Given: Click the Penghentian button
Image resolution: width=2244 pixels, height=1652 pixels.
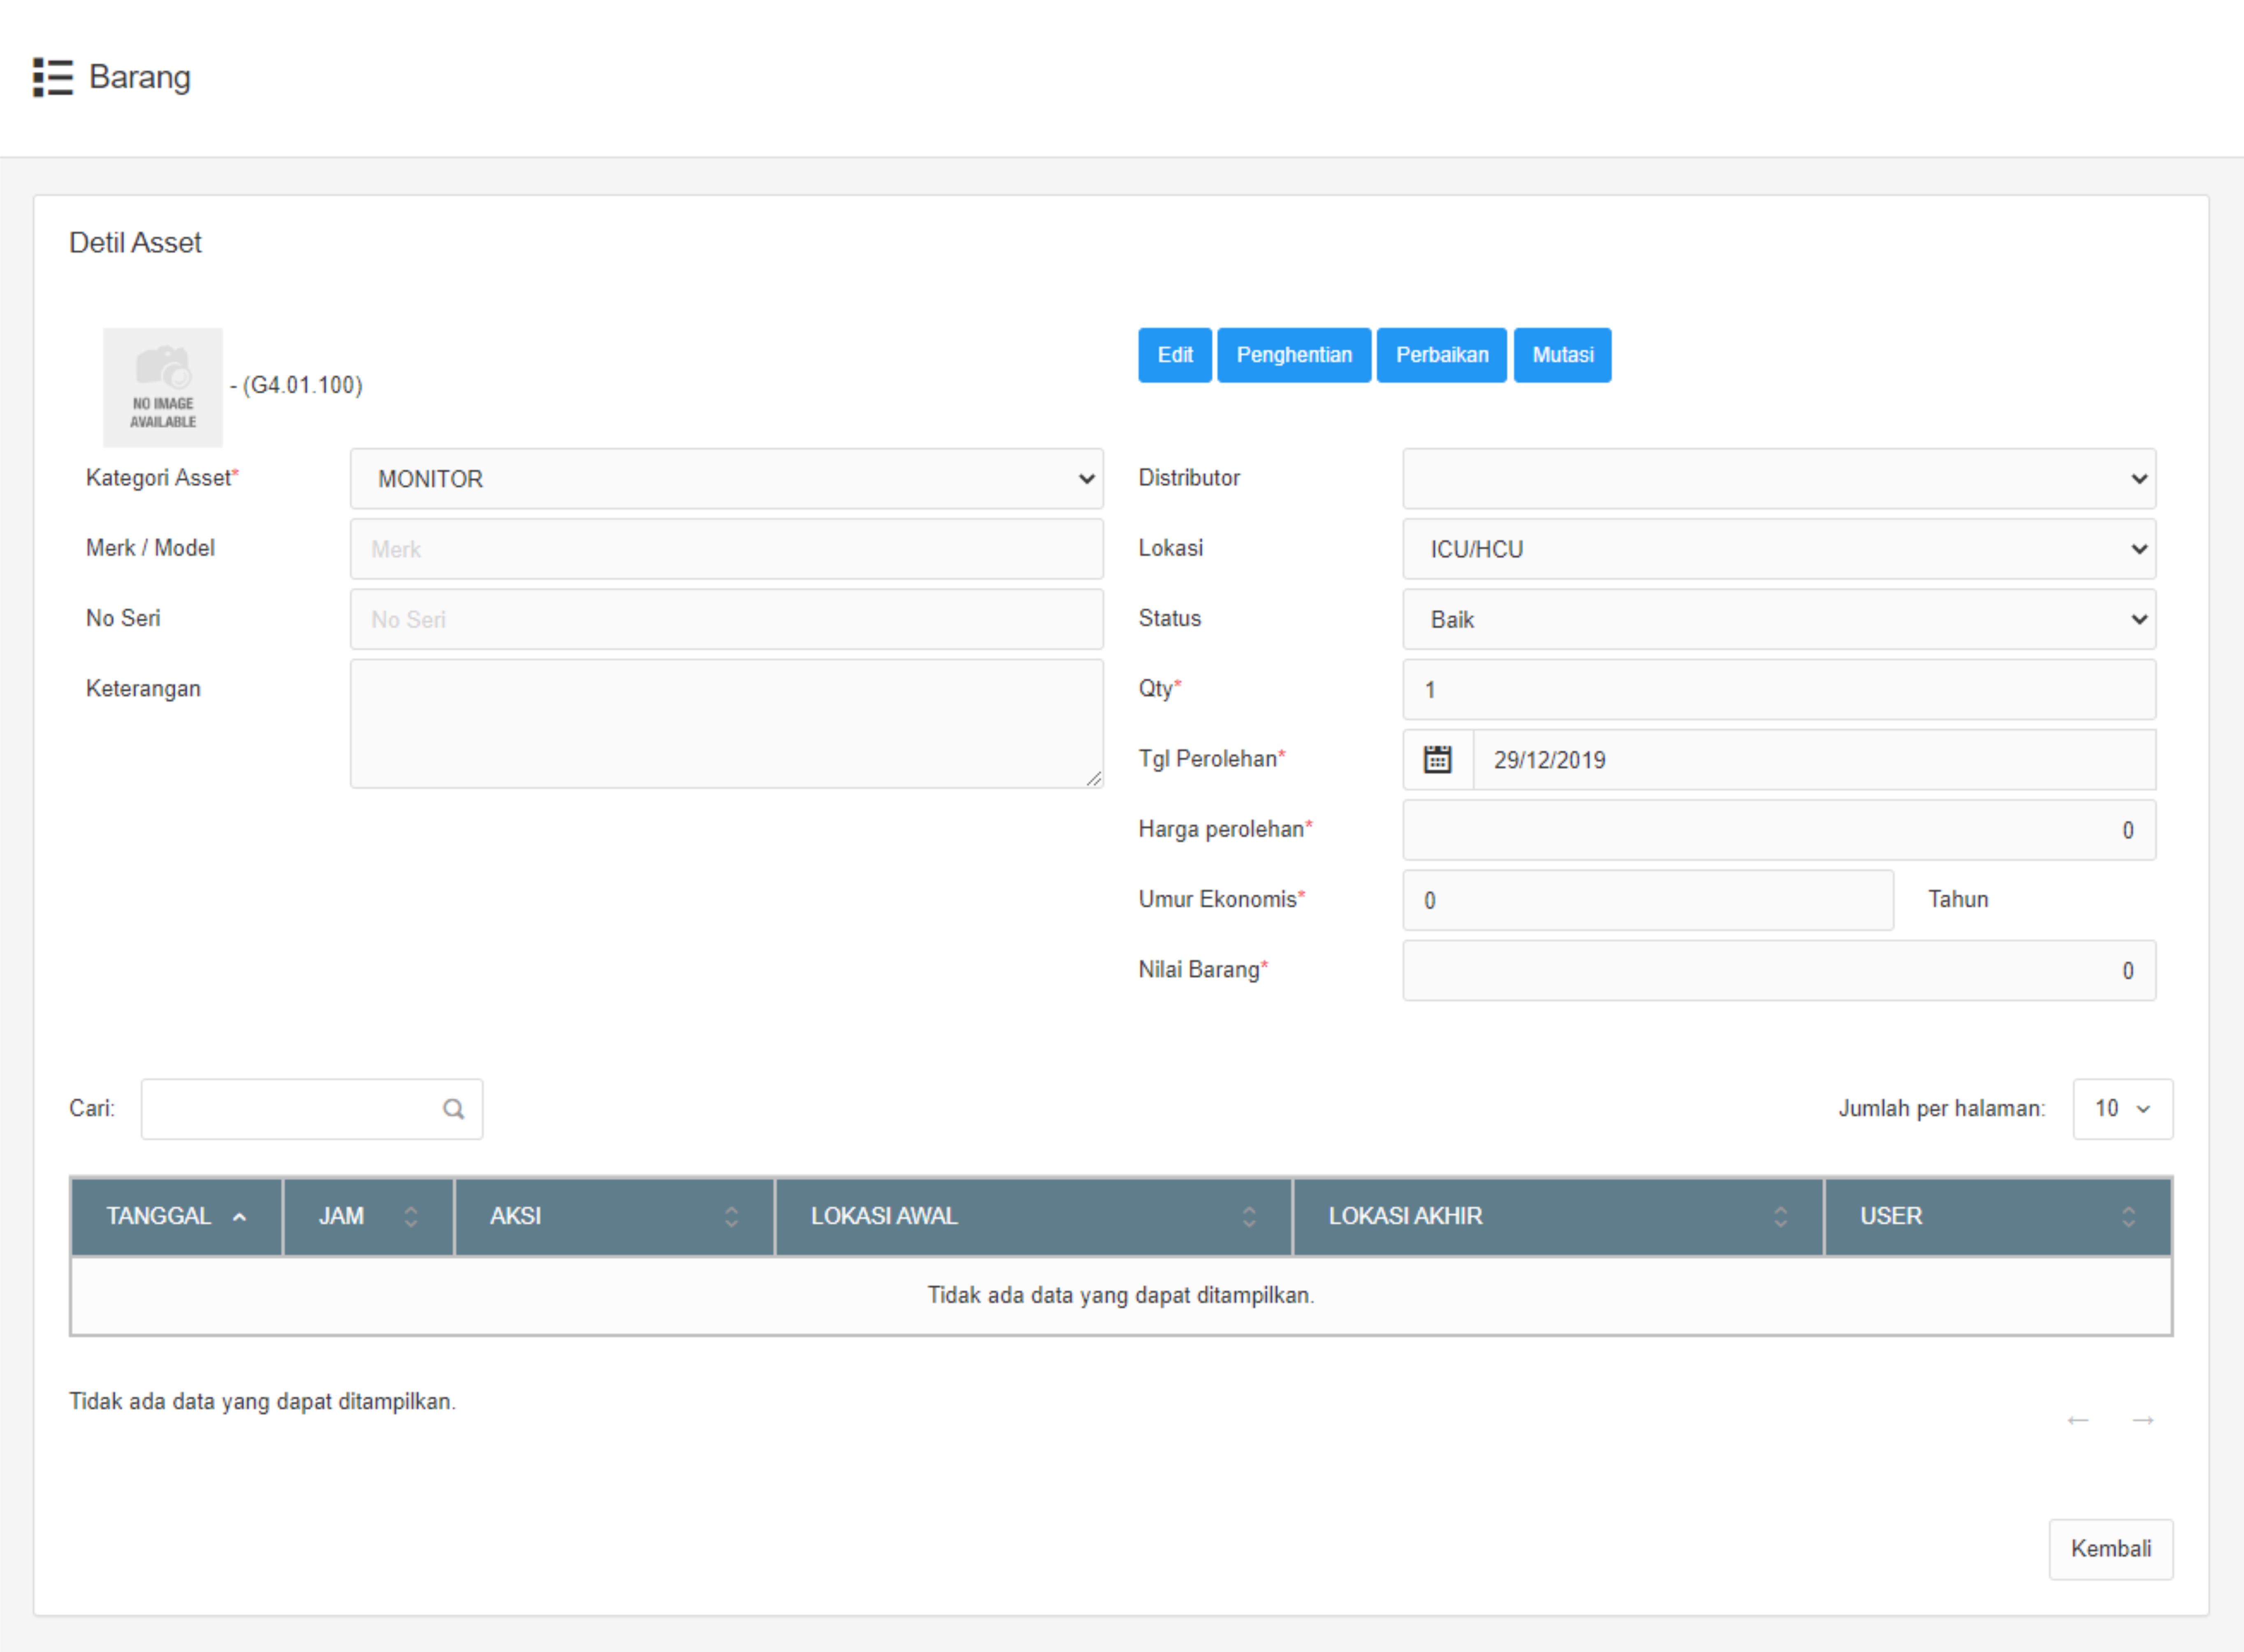Looking at the screenshot, I should pyautogui.click(x=1293, y=355).
